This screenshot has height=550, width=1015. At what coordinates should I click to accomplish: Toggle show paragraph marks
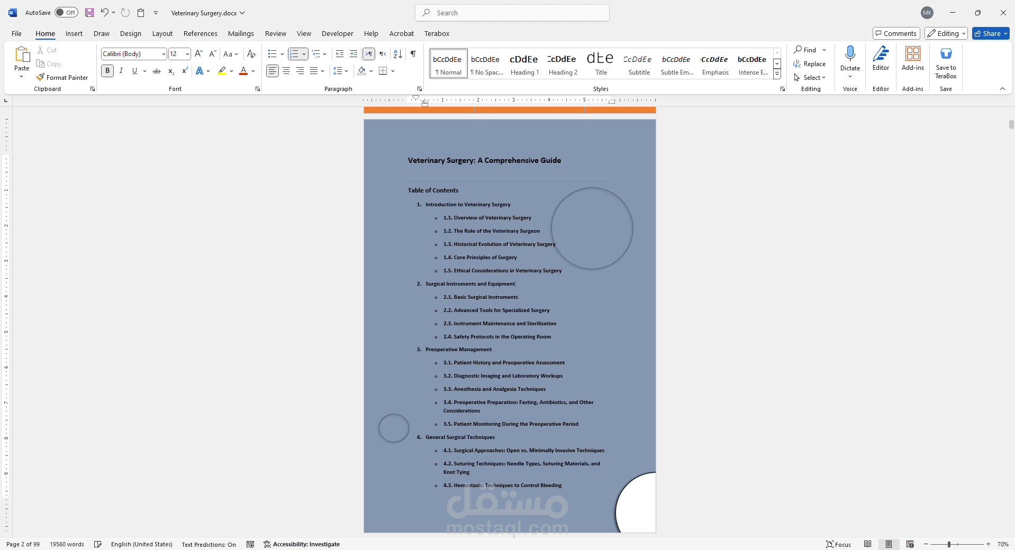413,54
